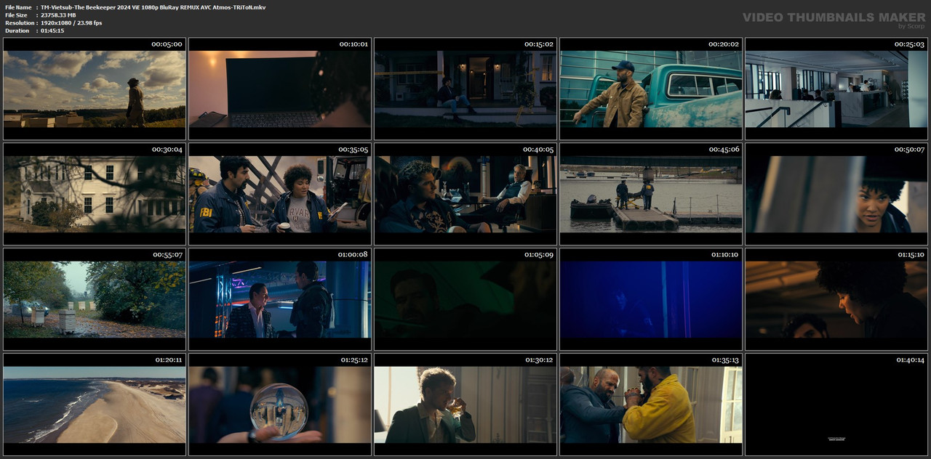Select the thumbnail at 00:50:07

click(836, 194)
